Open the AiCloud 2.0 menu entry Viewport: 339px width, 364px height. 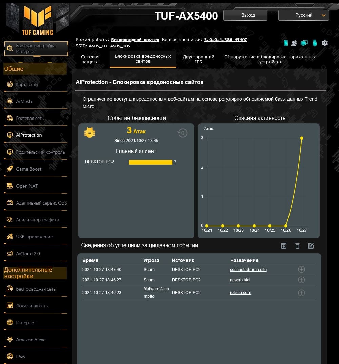click(35, 254)
